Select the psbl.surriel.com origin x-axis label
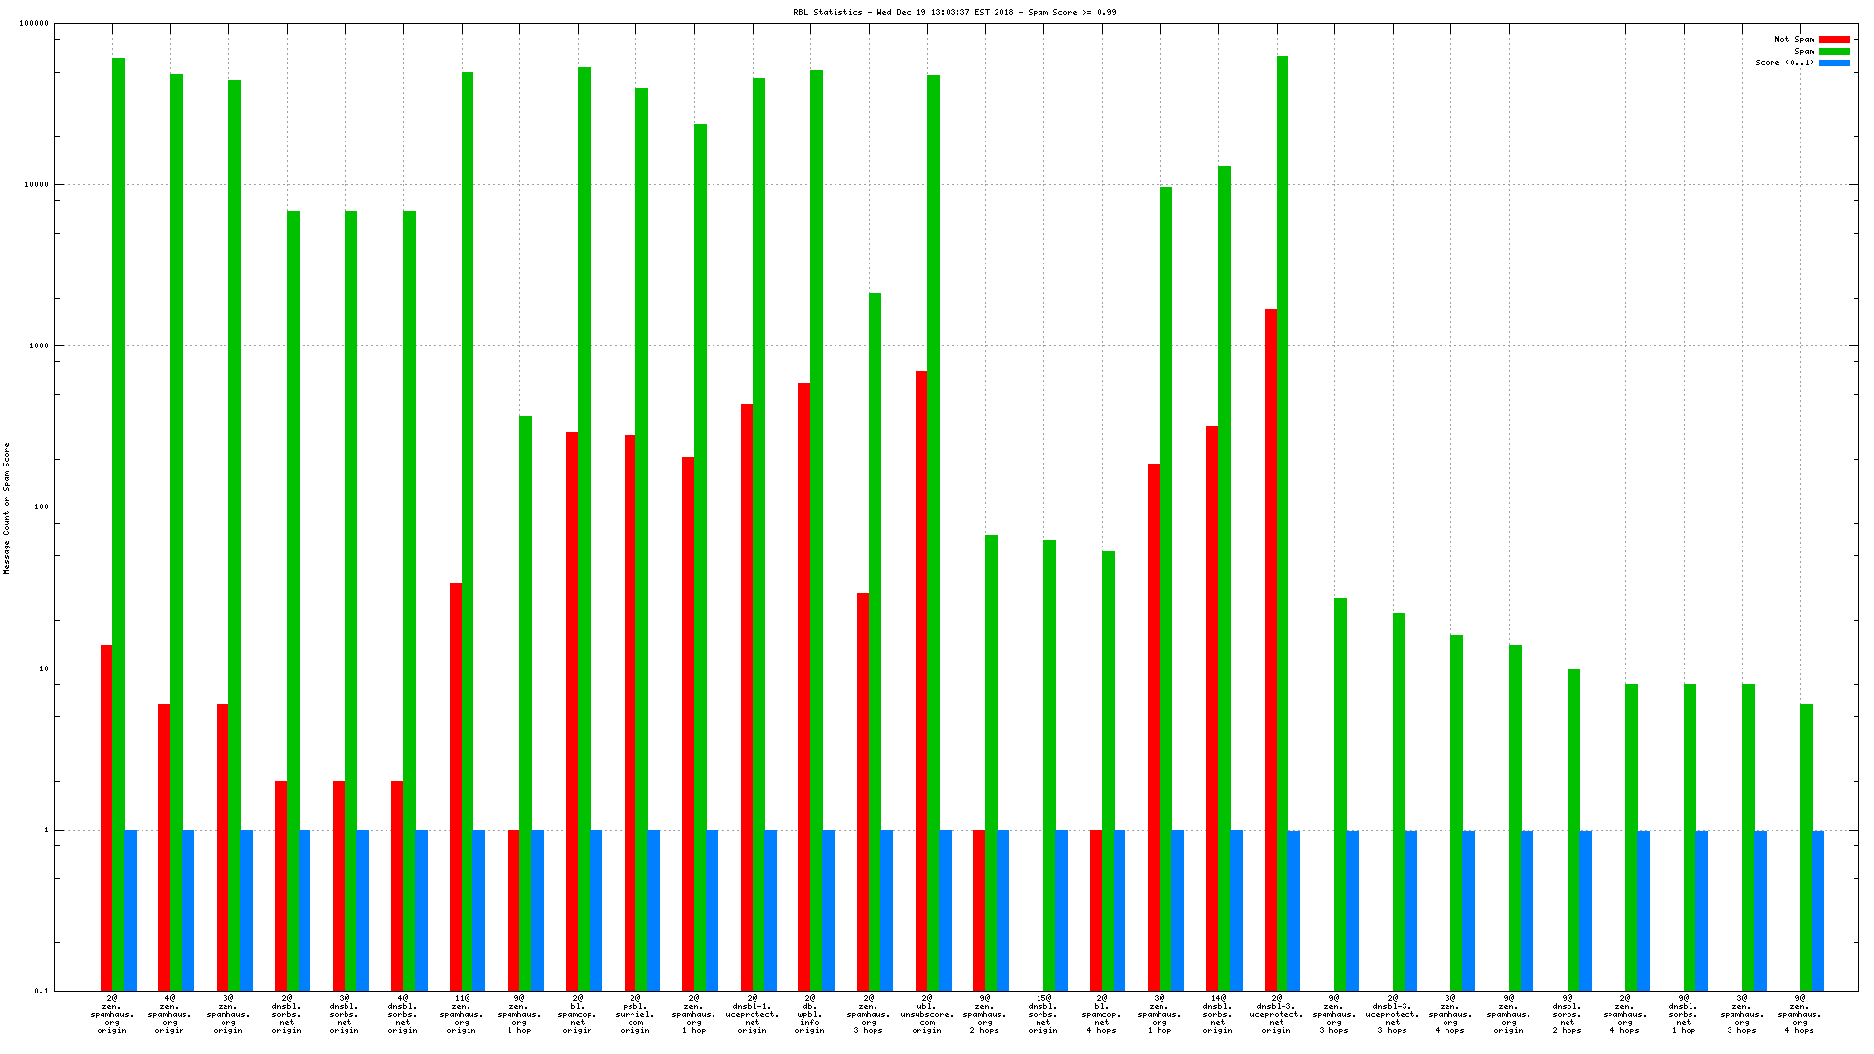The width and height of the screenshot is (1874, 1054). coord(635,1014)
